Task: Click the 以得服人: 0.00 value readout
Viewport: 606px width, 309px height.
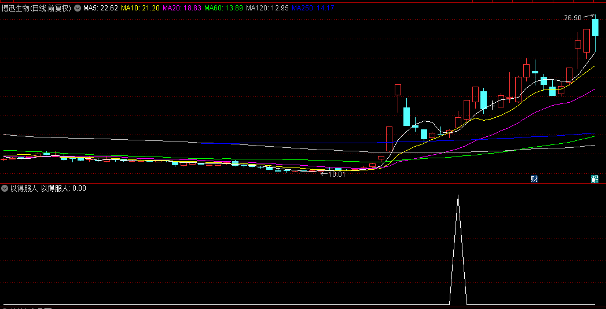Action: click(x=64, y=188)
